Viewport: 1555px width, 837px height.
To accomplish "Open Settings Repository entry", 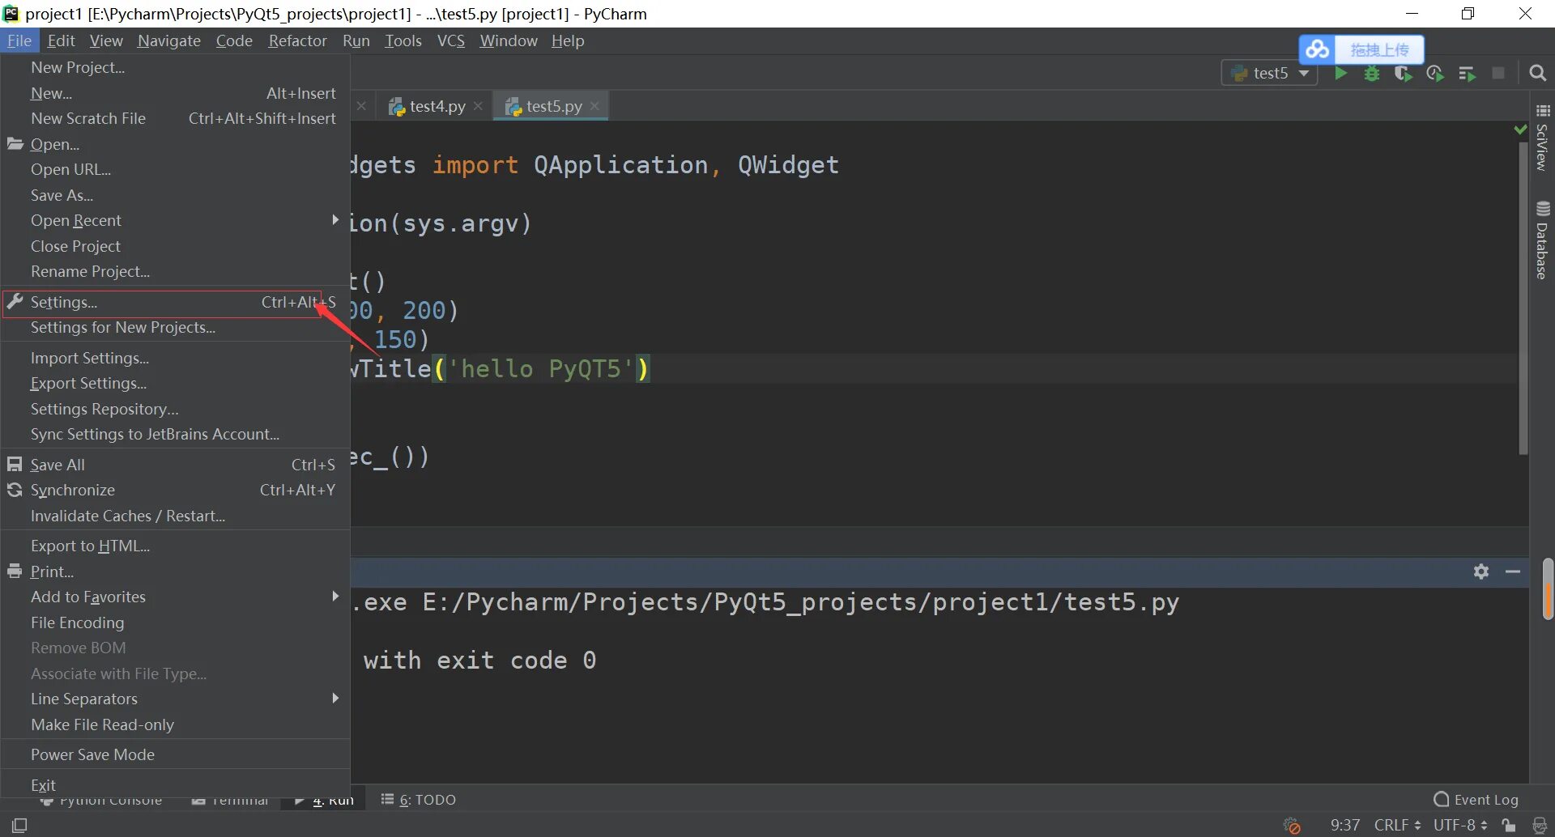I will [175, 409].
